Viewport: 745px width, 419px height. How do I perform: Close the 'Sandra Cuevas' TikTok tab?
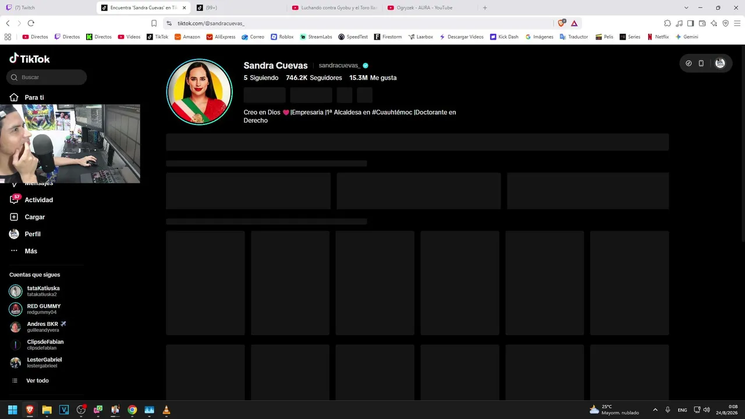pos(185,8)
